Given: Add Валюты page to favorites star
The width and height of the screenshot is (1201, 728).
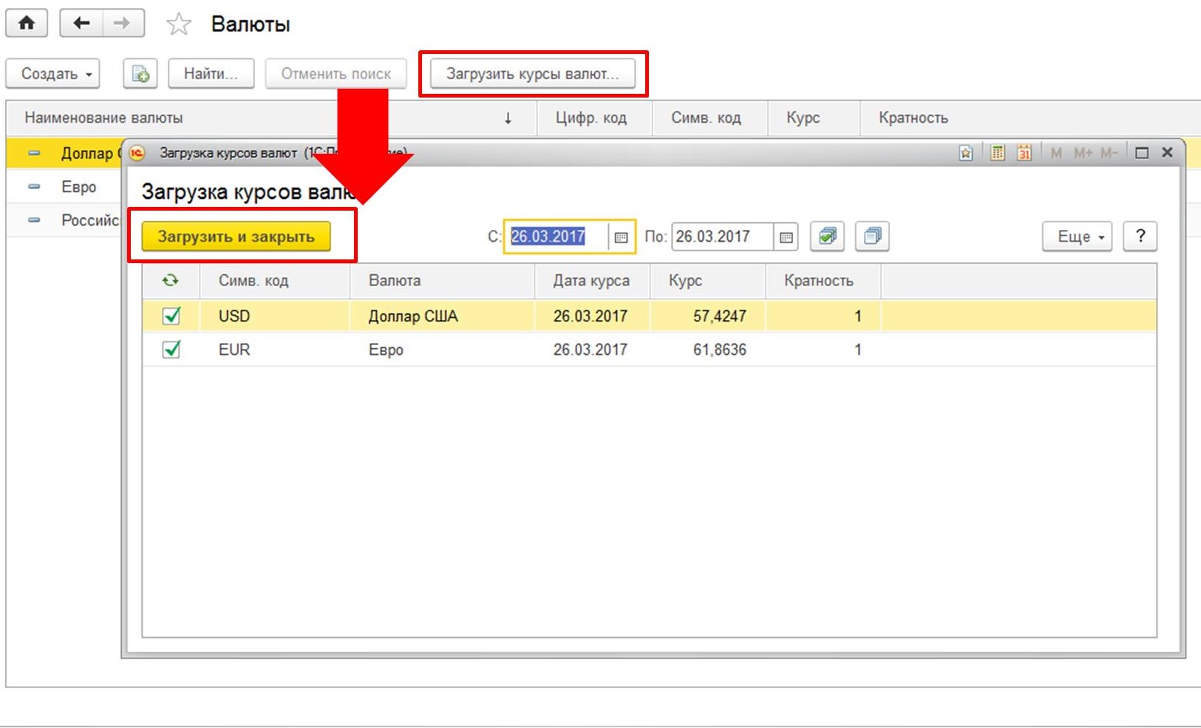Looking at the screenshot, I should click(178, 24).
